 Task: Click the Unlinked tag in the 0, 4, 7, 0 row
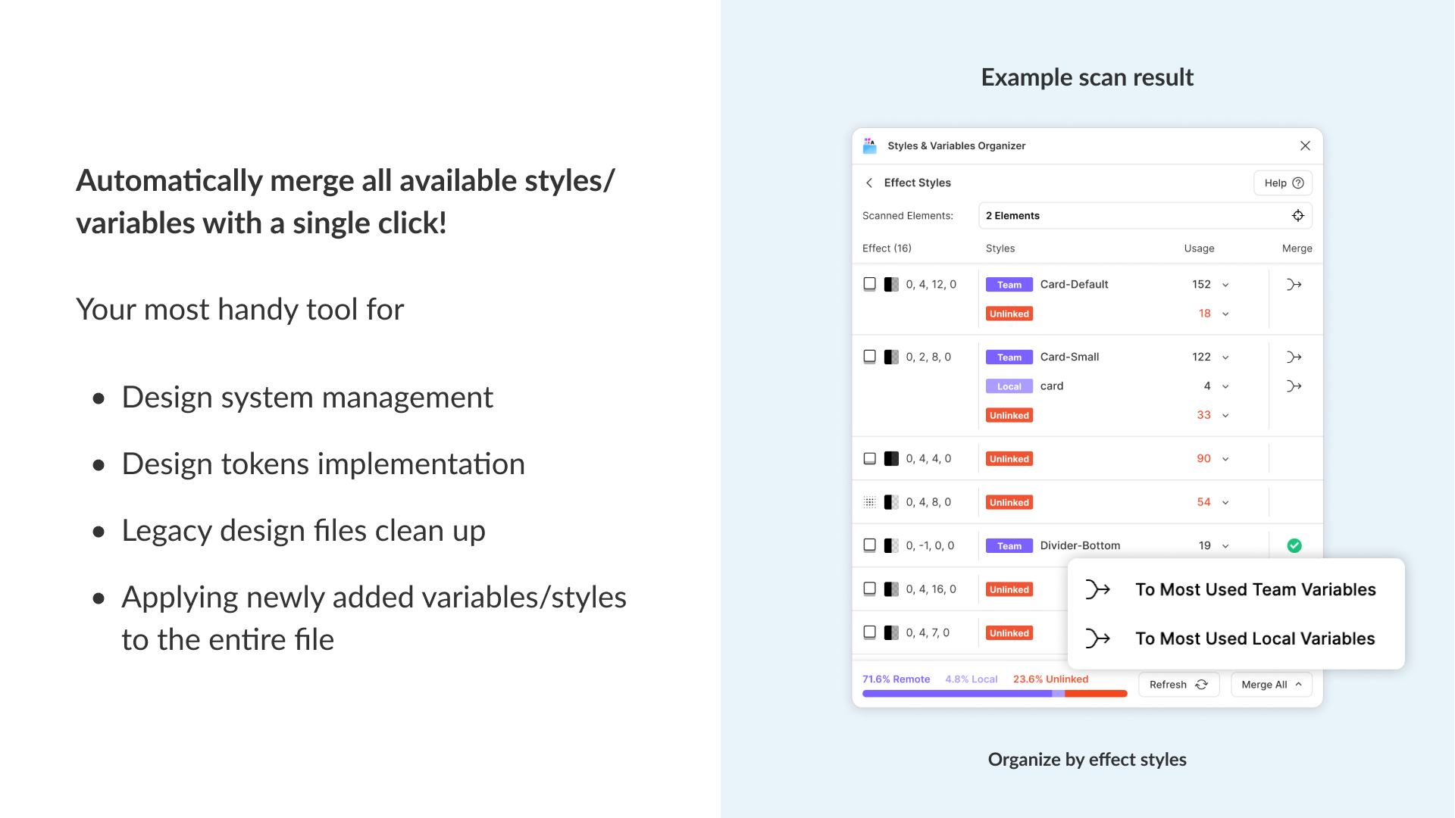1009,633
